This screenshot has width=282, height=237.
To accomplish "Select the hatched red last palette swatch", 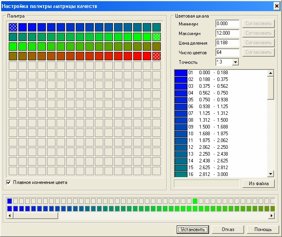I will (x=156, y=56).
